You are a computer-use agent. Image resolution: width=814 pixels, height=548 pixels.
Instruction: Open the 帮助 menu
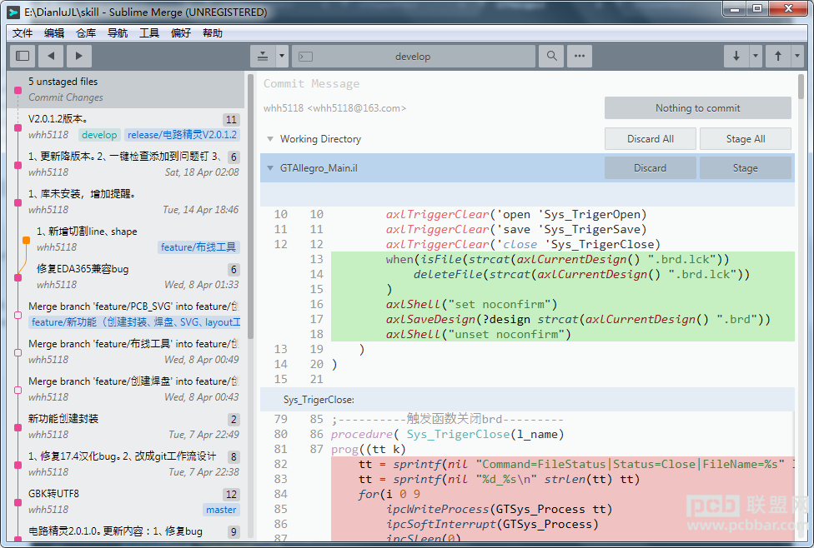pos(213,33)
